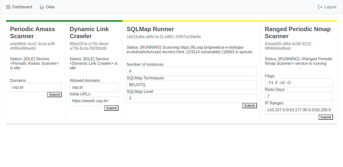Click the Link Crawler IDLE status text
This screenshot has width=343, height=167.
click(93, 63)
